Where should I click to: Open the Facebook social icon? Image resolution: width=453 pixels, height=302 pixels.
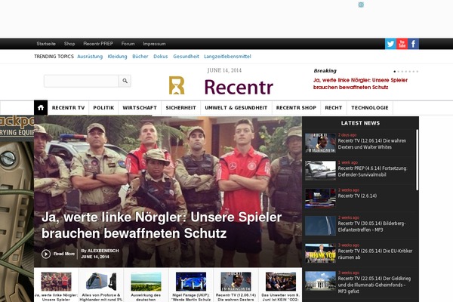[413, 44]
